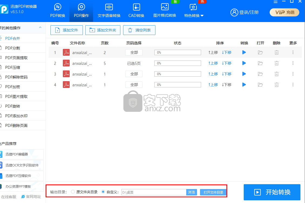305x203 pixels.
Task: Open page selection 已选5页 for row 2
Action: point(134,63)
